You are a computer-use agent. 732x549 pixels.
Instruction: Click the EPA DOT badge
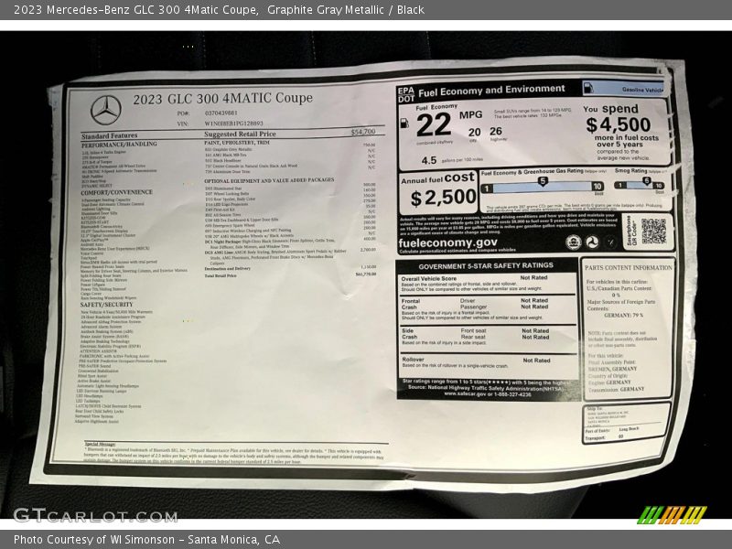tap(406, 95)
